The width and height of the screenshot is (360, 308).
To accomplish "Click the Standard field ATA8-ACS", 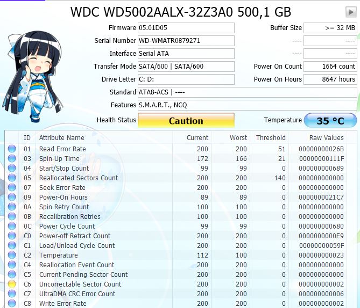I will (248, 92).
